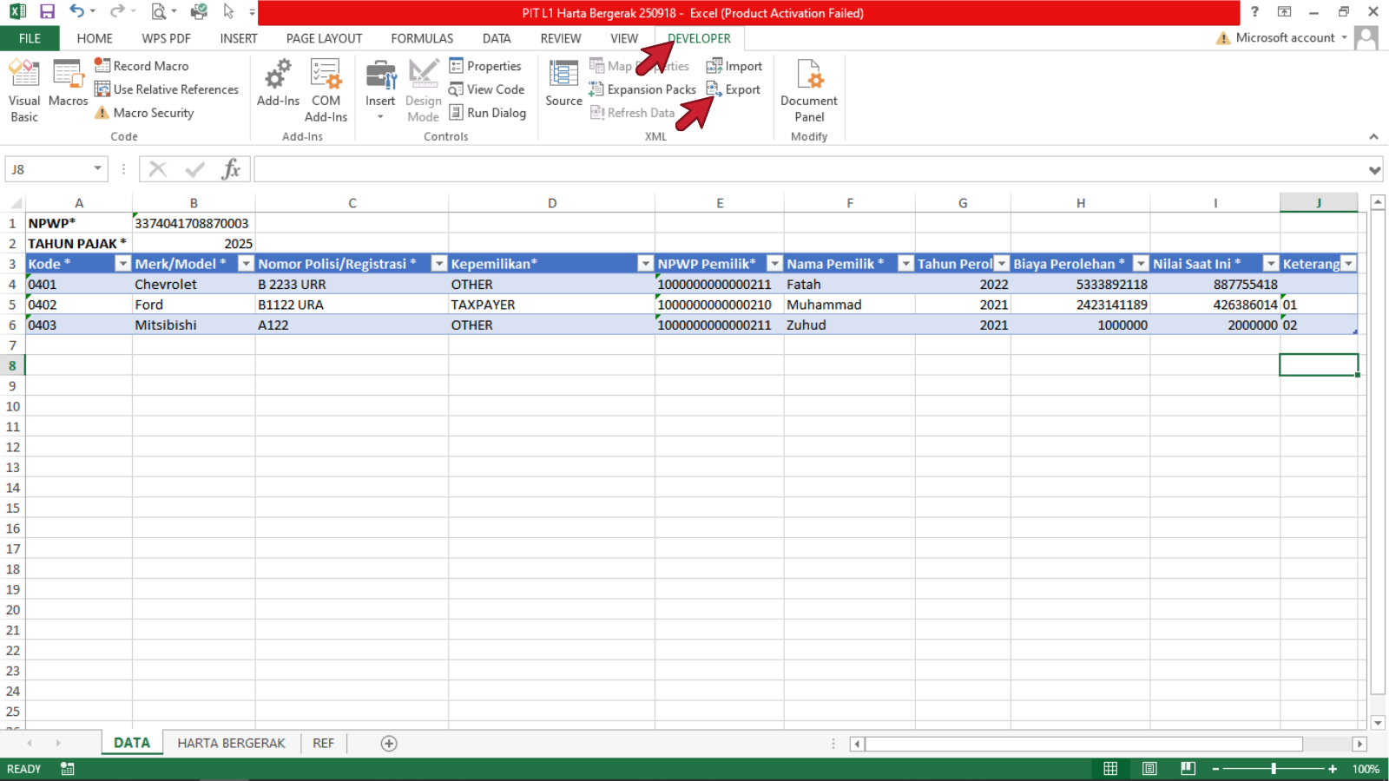
Task: Open the Kepemilikan filter dropdown
Action: click(x=645, y=264)
